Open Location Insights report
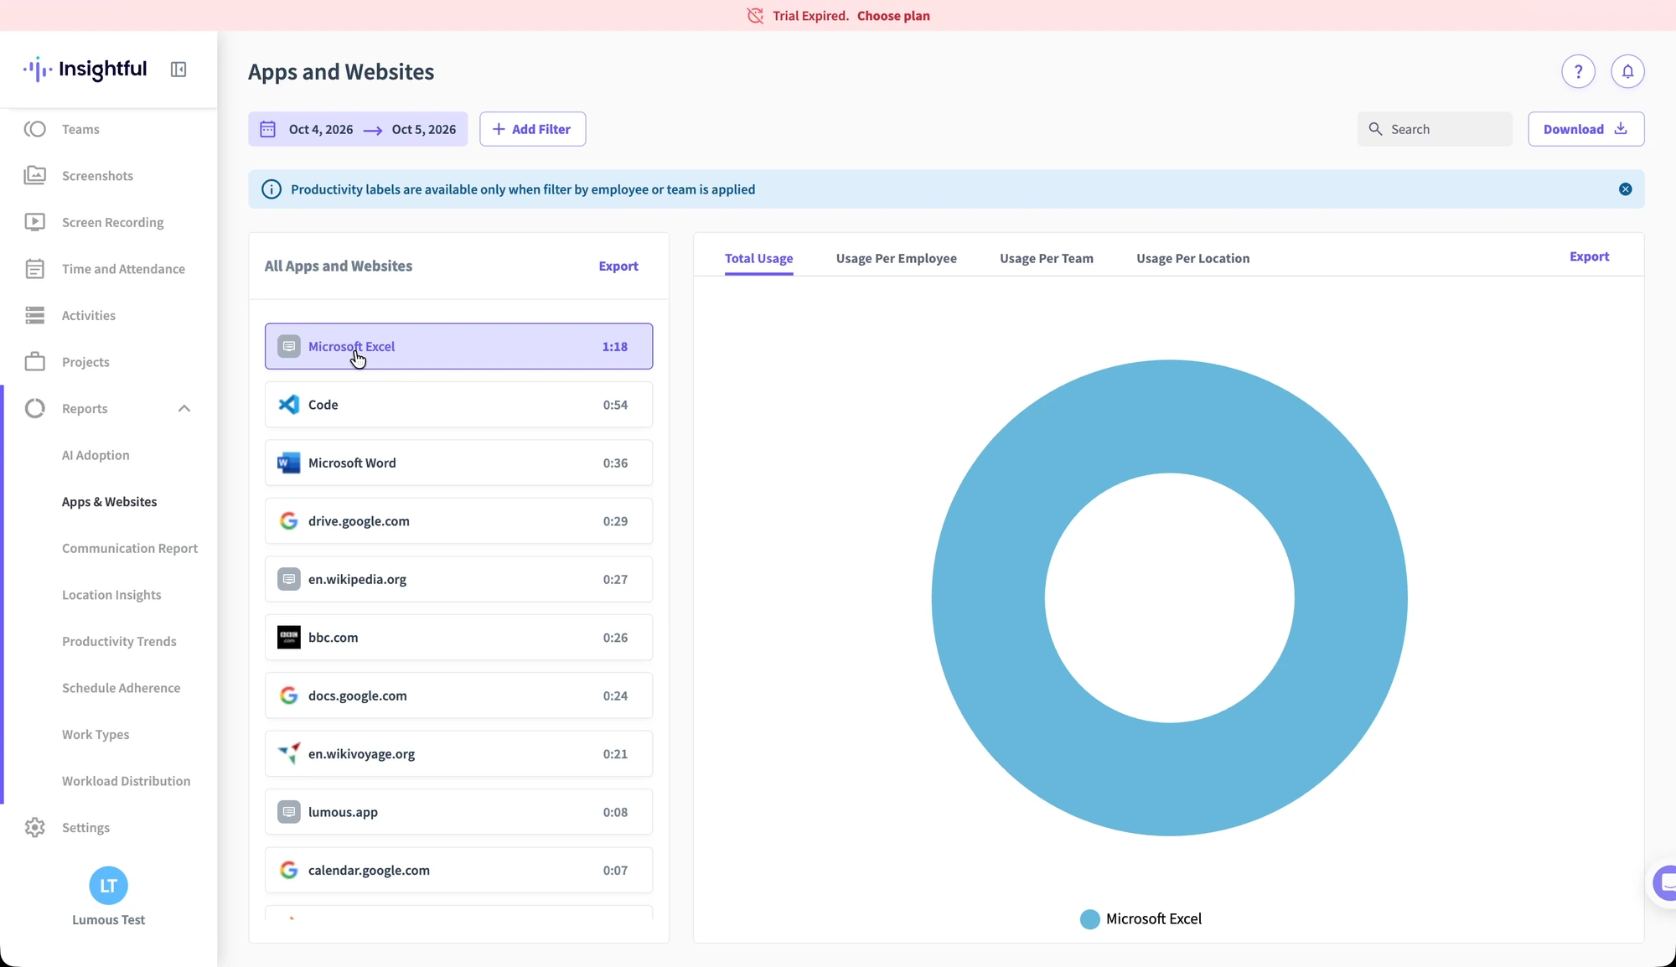This screenshot has width=1676, height=967. pos(111,595)
